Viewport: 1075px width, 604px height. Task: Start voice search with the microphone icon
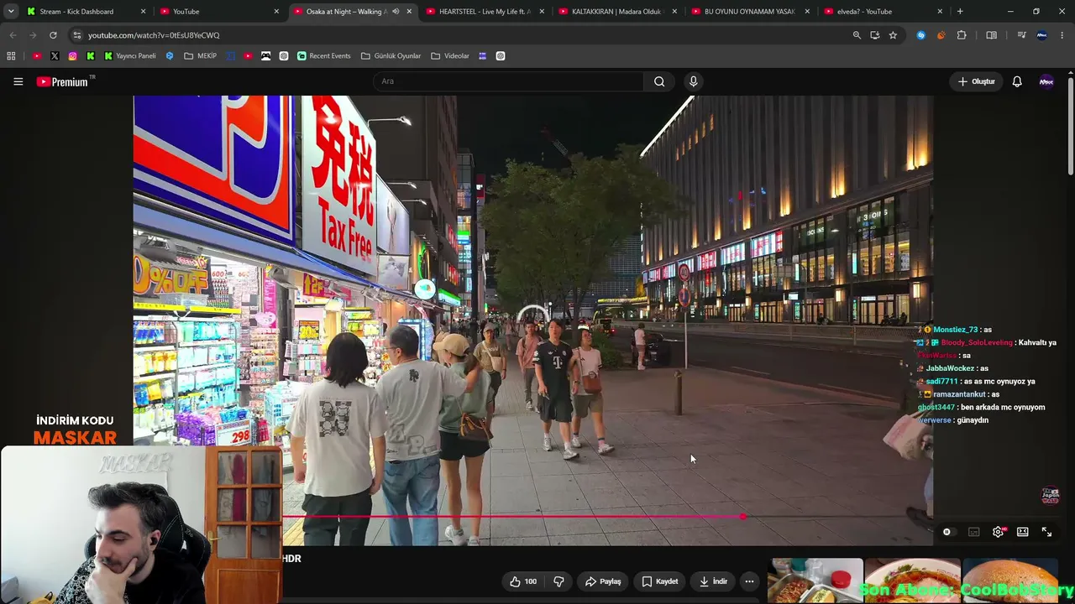693,81
